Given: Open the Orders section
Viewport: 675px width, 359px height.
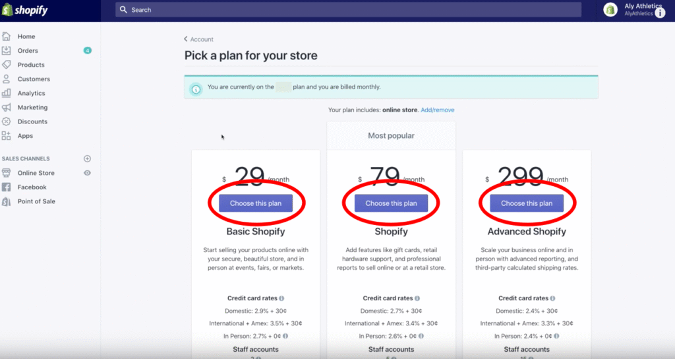Looking at the screenshot, I should coord(28,50).
